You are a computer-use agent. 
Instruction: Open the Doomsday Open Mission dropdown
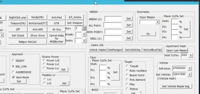[x=158, y=22]
